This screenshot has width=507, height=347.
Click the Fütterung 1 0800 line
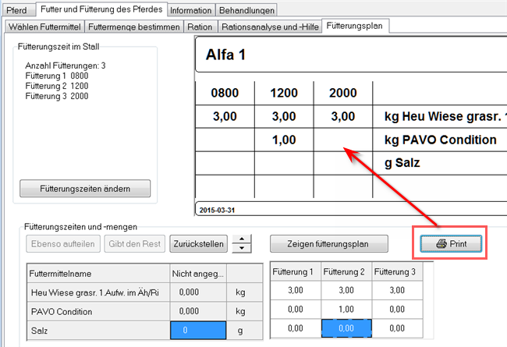coord(57,76)
